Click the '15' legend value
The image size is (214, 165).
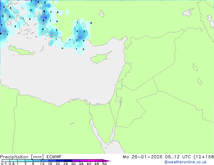(x=50, y=164)
